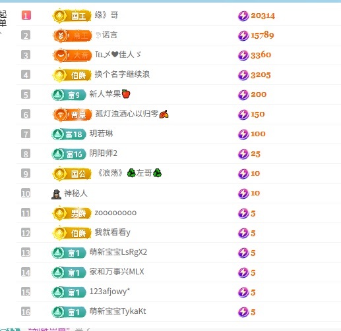Viewport: 341px width, 331px height.
Task: Select username 孤灯浊酒心以归零
Action: coord(132,114)
